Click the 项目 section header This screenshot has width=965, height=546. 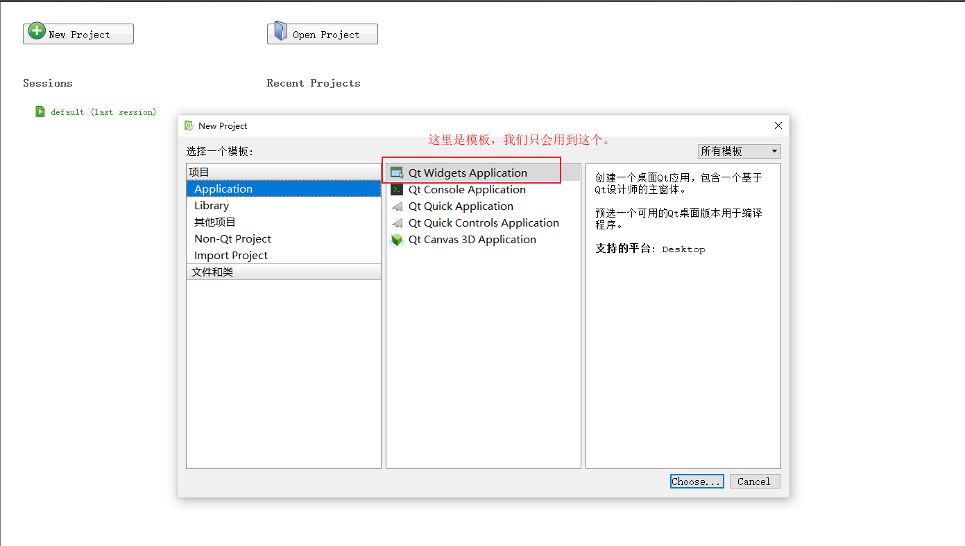pyautogui.click(x=284, y=172)
